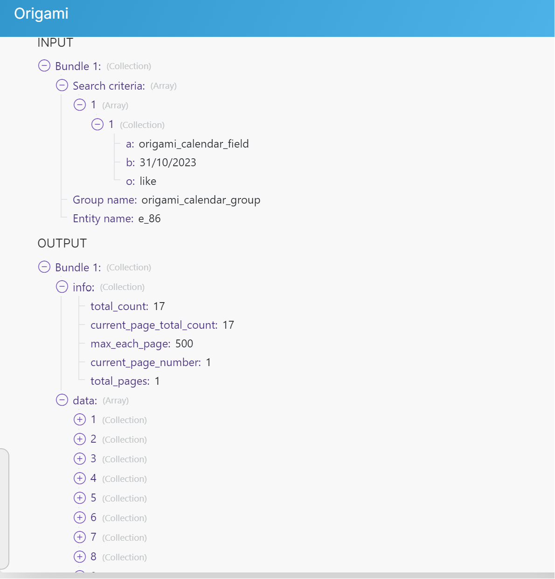Screen dimensions: 555x579
Task: Collapse array item 1 under Search criteria
Action: click(80, 105)
